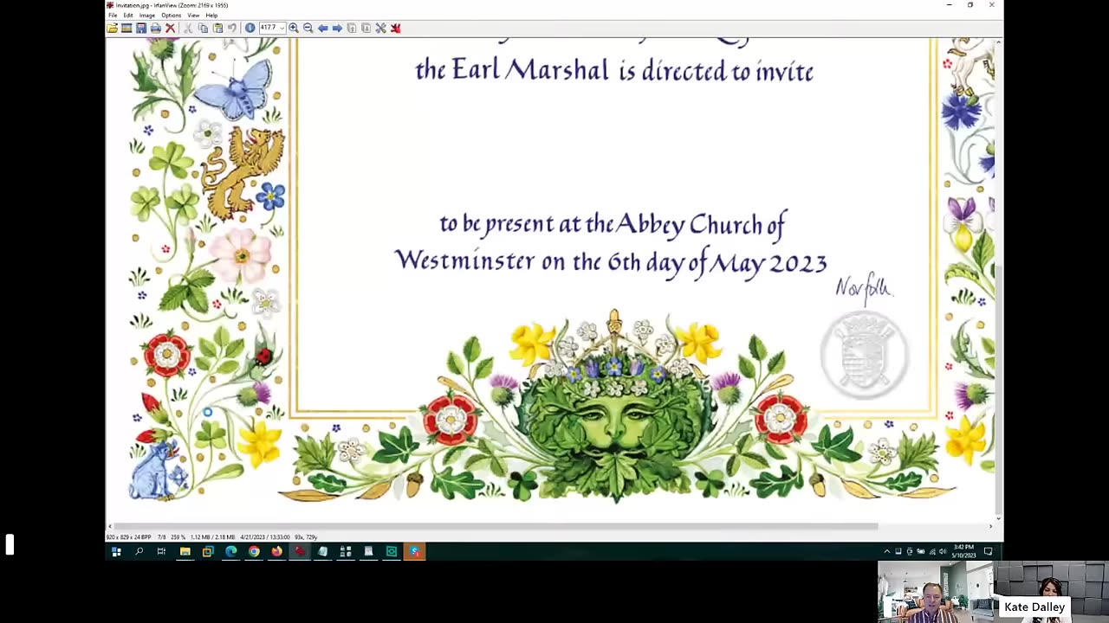Click the volume speaker tray icon
1109x623 pixels.
(x=943, y=551)
